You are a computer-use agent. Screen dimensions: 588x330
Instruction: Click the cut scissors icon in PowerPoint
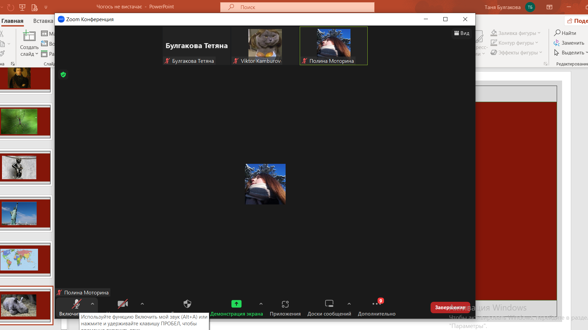pos(2,33)
